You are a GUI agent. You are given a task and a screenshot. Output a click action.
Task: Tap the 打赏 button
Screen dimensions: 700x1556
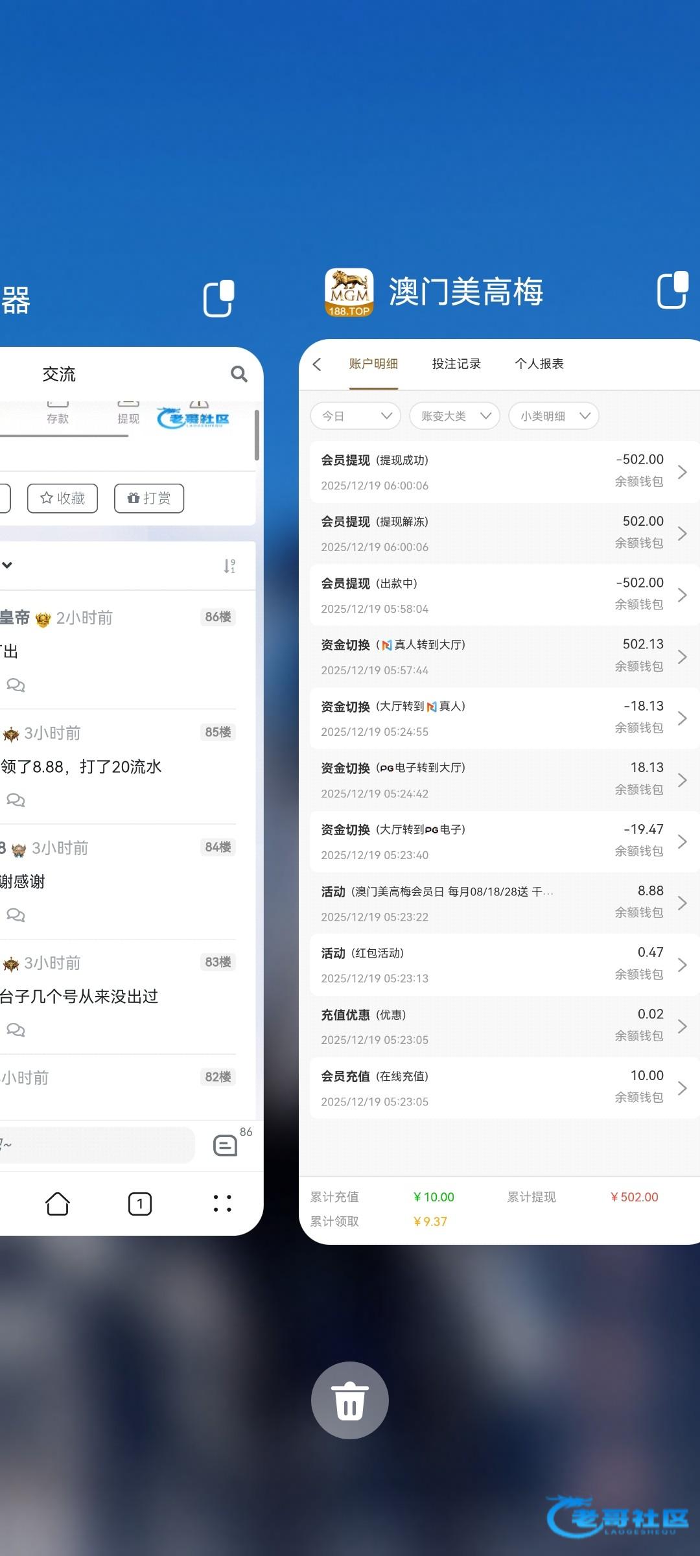(x=149, y=498)
